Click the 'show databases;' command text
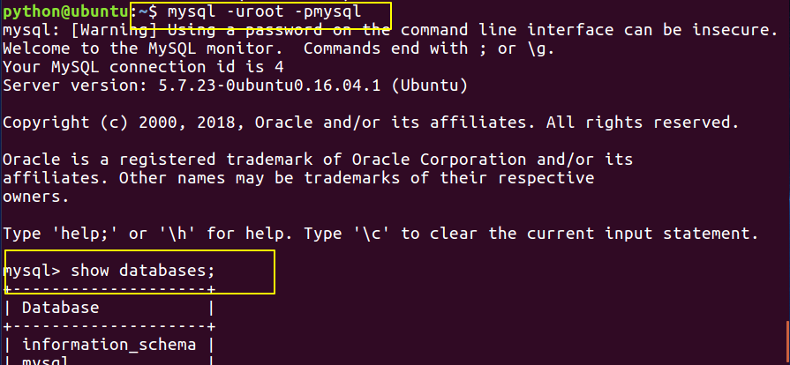The height and width of the screenshot is (365, 790). click(x=143, y=271)
